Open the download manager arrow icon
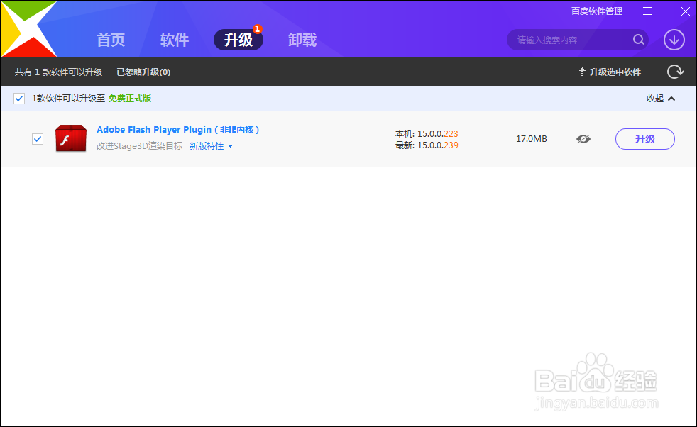Viewport: 697px width, 427px height. pos(674,40)
